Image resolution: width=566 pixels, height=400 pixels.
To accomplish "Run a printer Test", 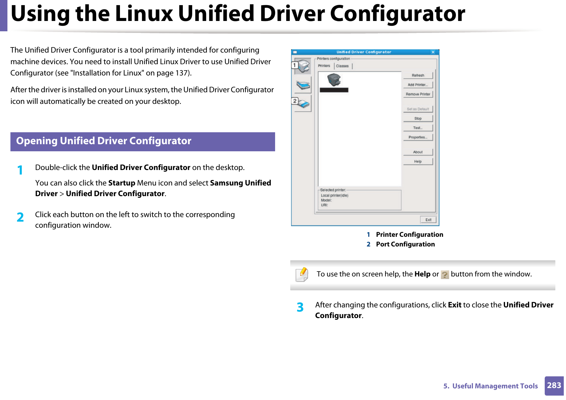I will (x=418, y=127).
